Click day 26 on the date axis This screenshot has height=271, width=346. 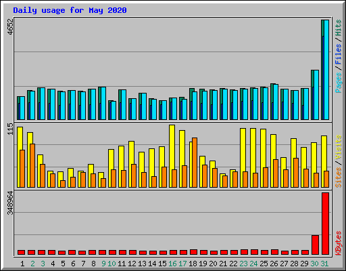[274, 264]
